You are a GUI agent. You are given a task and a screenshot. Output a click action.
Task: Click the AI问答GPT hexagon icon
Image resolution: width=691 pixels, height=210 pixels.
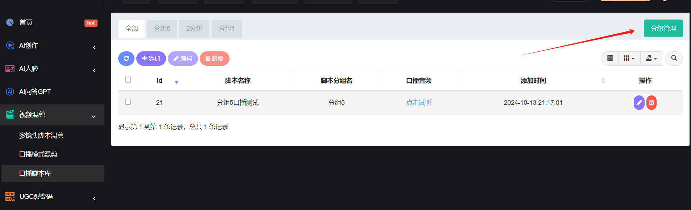[x=10, y=92]
